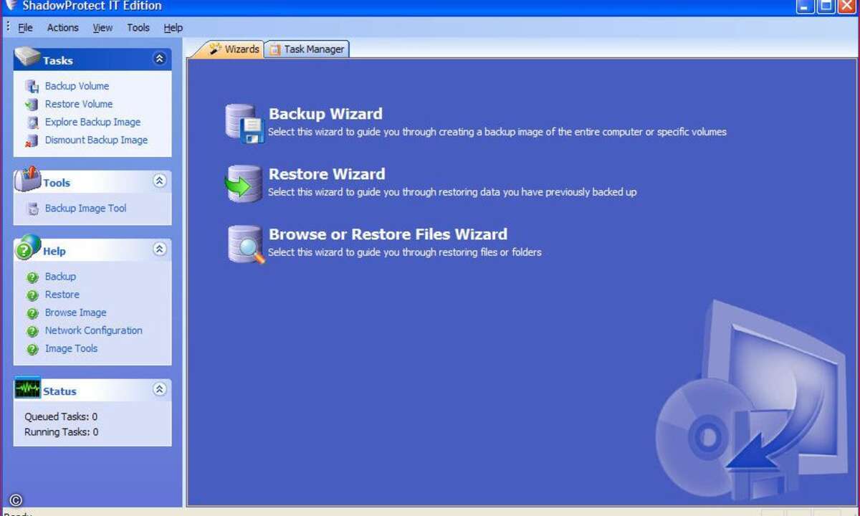860x516 pixels.
Task: Click the Help panel question mark icon
Action: pos(28,247)
